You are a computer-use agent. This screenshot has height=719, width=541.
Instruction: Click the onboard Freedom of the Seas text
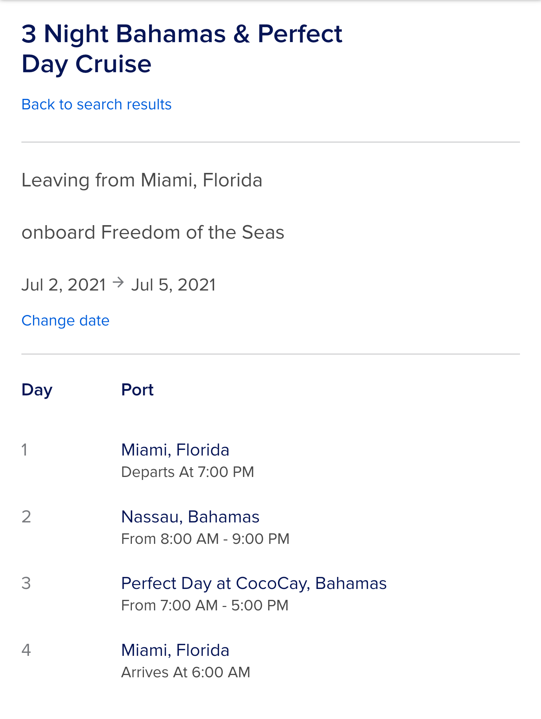tap(153, 232)
